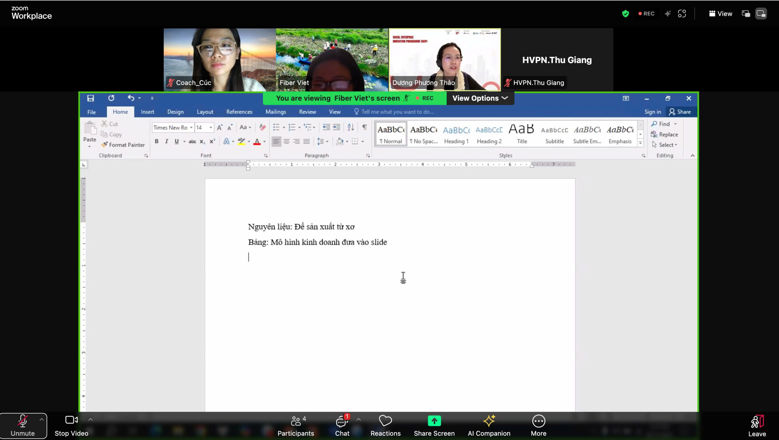Click the Replace button in Editing group

664,134
